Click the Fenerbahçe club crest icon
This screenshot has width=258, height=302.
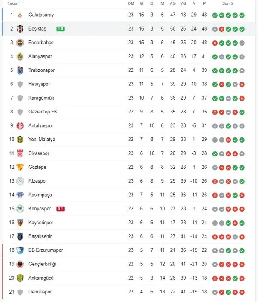point(20,43)
